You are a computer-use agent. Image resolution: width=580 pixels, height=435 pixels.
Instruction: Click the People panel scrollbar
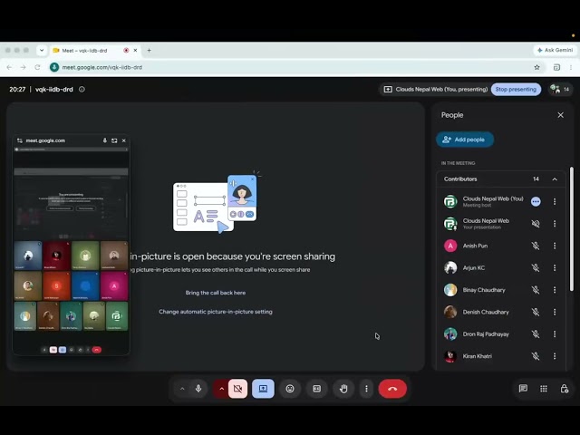coord(572,228)
